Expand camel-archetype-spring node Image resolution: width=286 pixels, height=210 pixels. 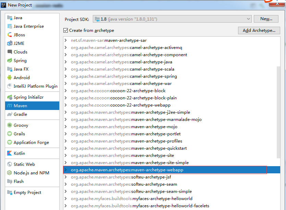tap(66, 76)
